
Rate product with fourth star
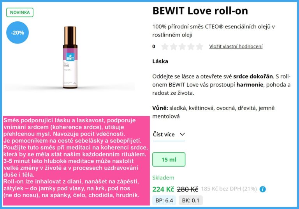click(191, 47)
